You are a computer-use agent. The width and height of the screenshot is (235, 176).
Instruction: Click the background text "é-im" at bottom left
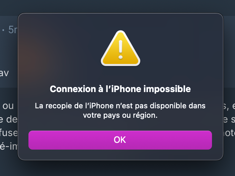(x=9, y=146)
